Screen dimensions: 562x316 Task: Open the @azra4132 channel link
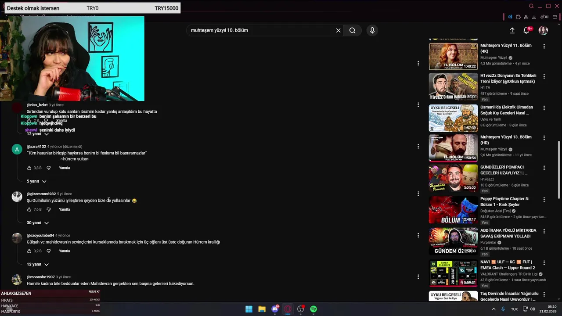coord(36,147)
